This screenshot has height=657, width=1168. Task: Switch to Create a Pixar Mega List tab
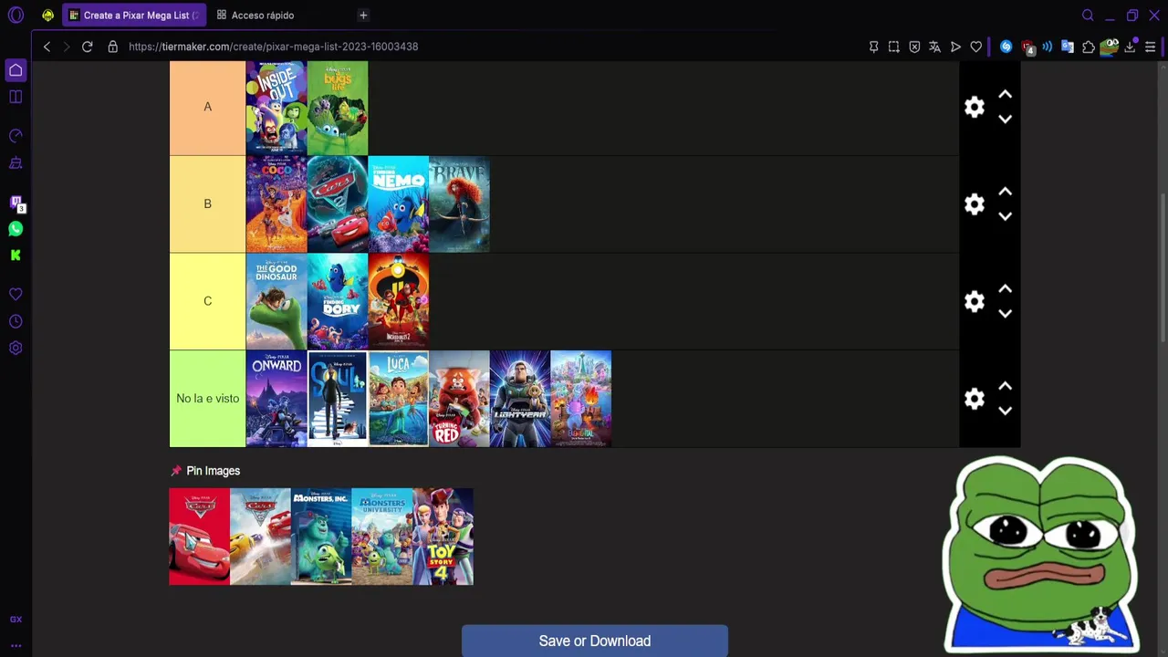click(134, 16)
